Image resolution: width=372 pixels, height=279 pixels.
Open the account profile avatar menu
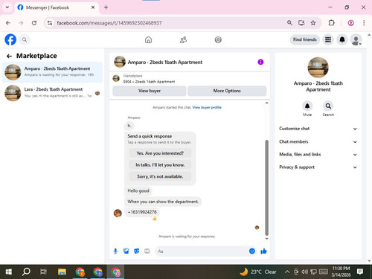tap(356, 39)
